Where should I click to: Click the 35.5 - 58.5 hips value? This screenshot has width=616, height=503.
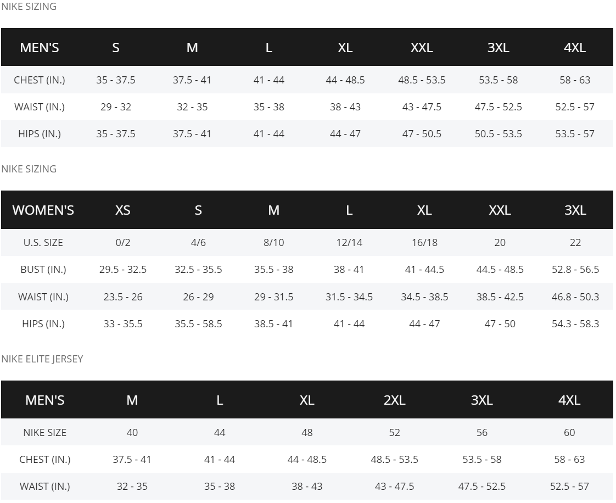[198, 324]
